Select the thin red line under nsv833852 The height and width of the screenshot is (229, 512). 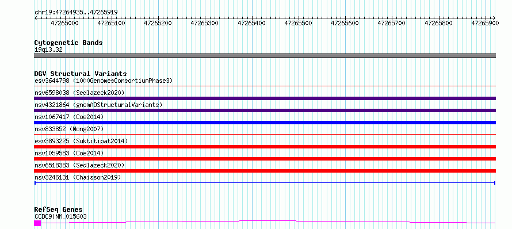pyautogui.click(x=265, y=134)
